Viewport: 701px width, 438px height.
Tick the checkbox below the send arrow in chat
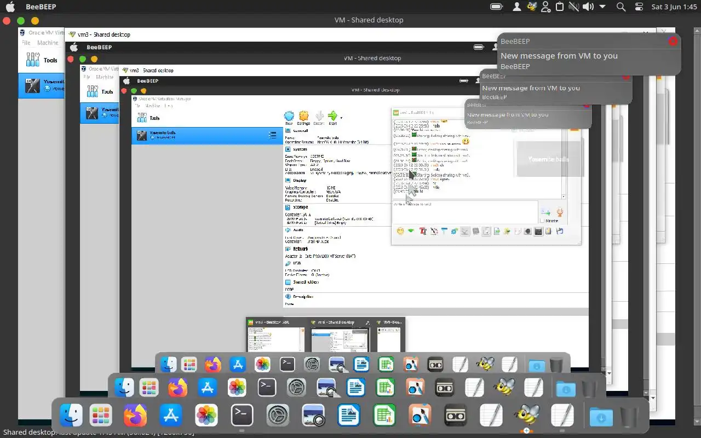[x=542, y=221]
